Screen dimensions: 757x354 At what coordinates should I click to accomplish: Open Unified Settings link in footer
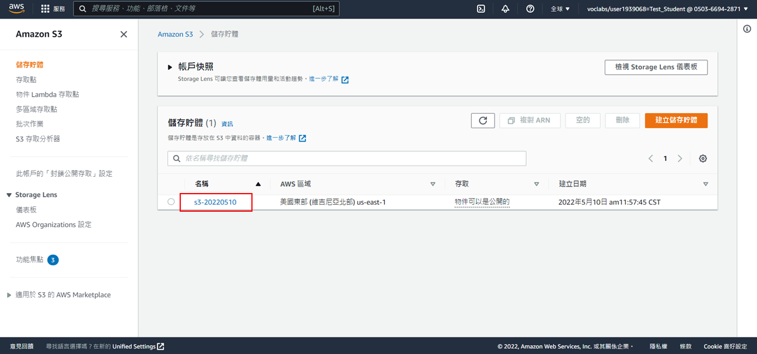coord(134,346)
